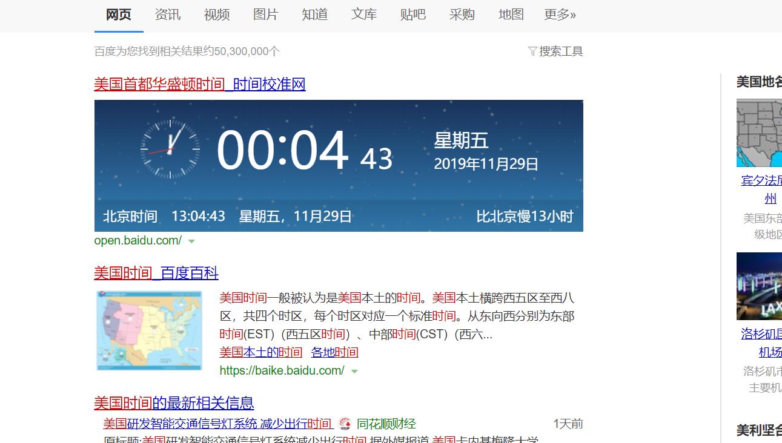Open the 洛杉矶 airport sidebar link
This screenshot has height=443, width=782.
tap(761, 343)
